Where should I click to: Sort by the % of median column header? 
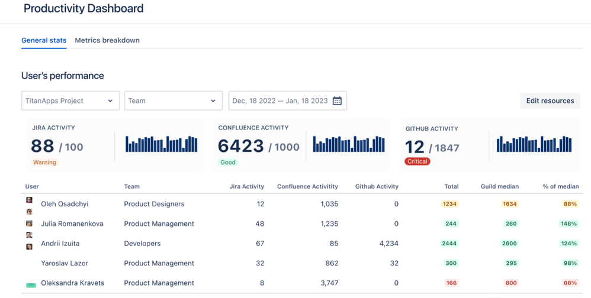pos(560,186)
